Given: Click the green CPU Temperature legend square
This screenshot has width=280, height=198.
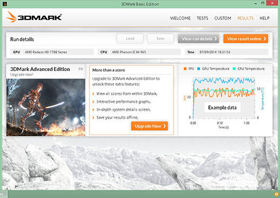Looking at the screenshot, I should pos(234,69).
